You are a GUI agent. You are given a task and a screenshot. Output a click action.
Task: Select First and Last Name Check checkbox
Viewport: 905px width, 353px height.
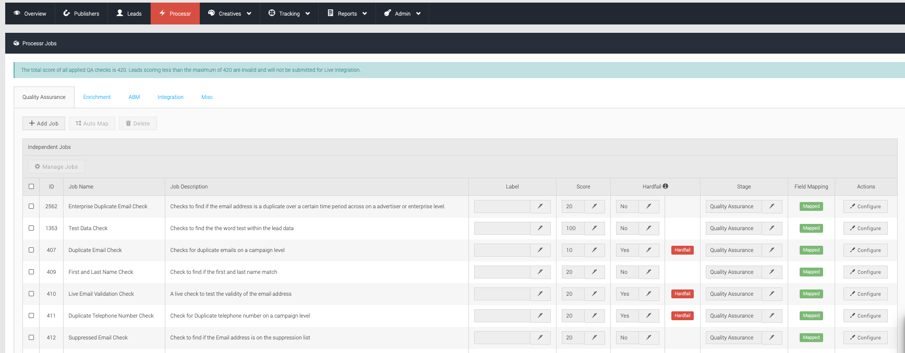tap(31, 272)
